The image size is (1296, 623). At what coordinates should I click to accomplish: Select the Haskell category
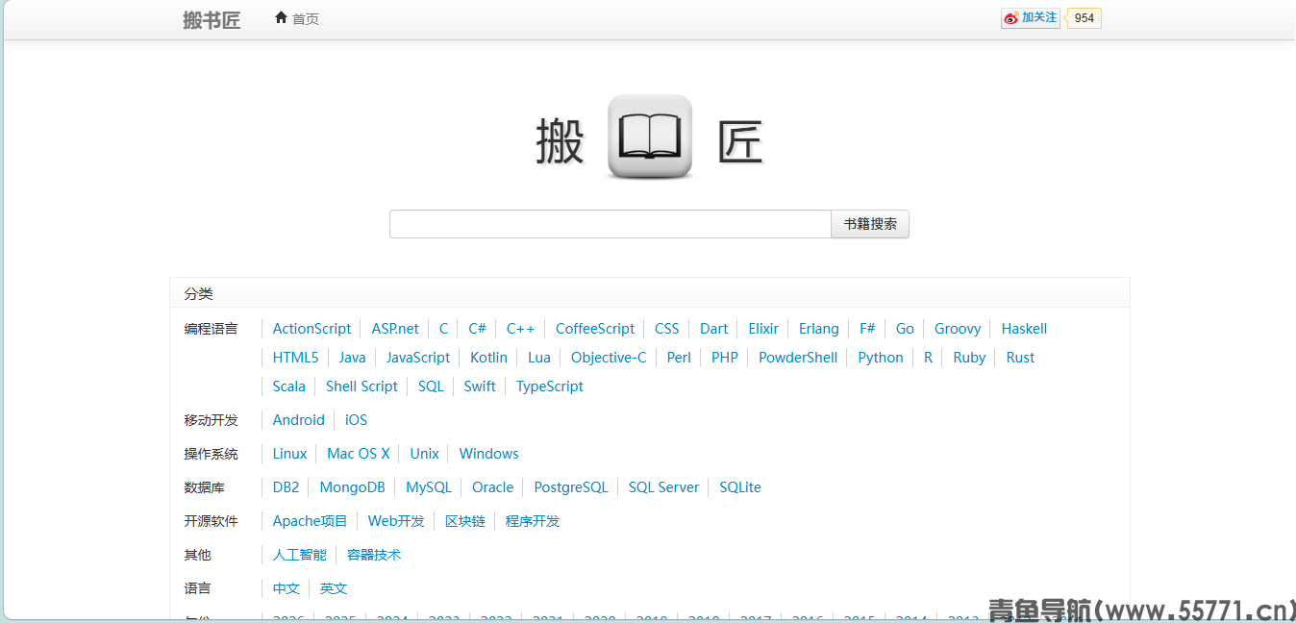coord(1024,329)
